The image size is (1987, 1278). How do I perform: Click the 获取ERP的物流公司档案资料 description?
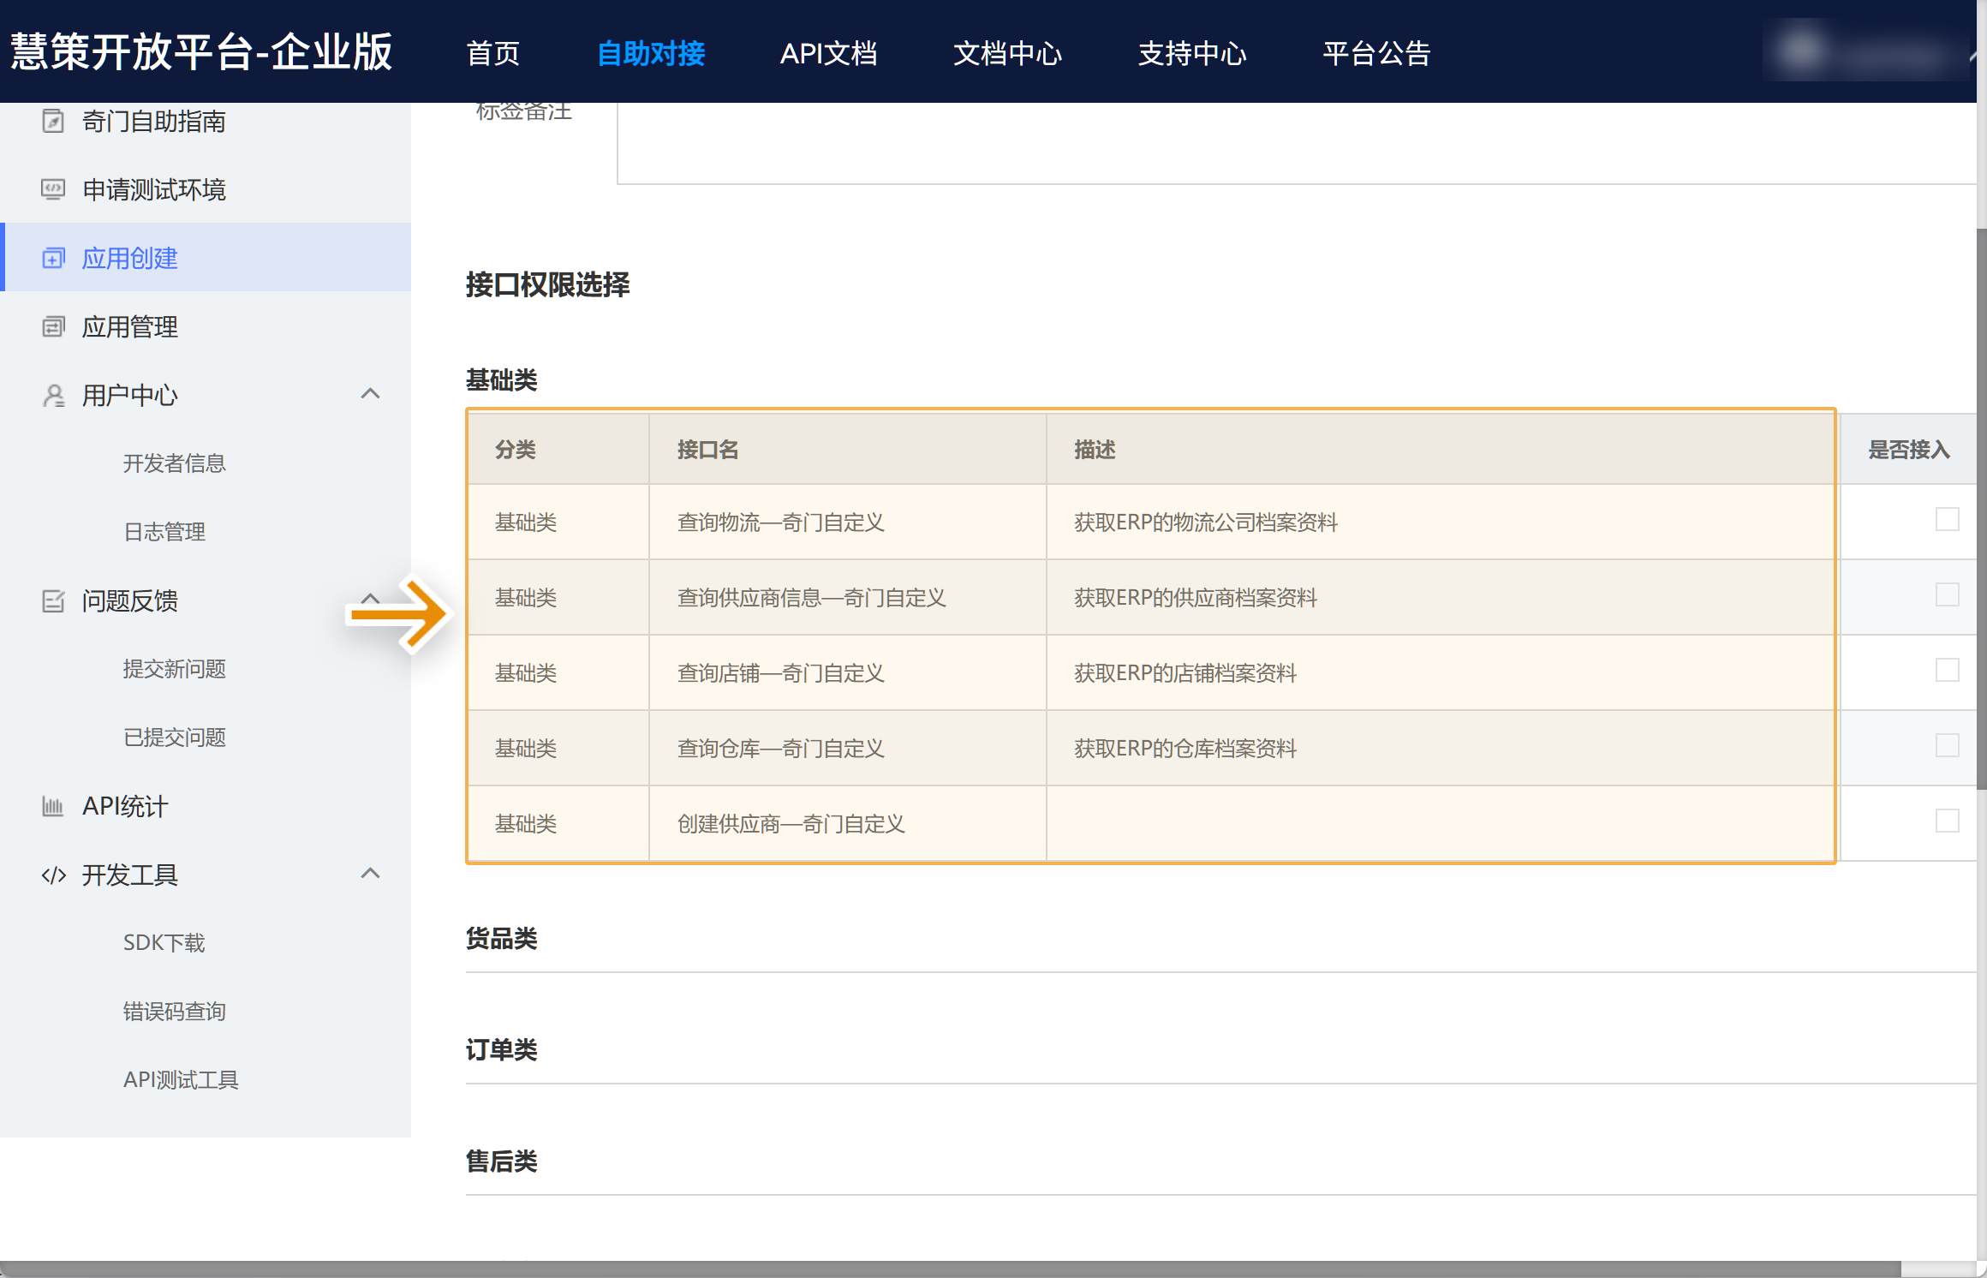pyautogui.click(x=1206, y=523)
